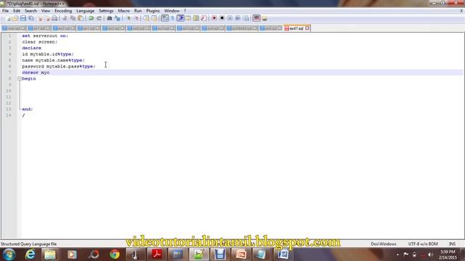Click Run macro multiple times icon

point(238,18)
